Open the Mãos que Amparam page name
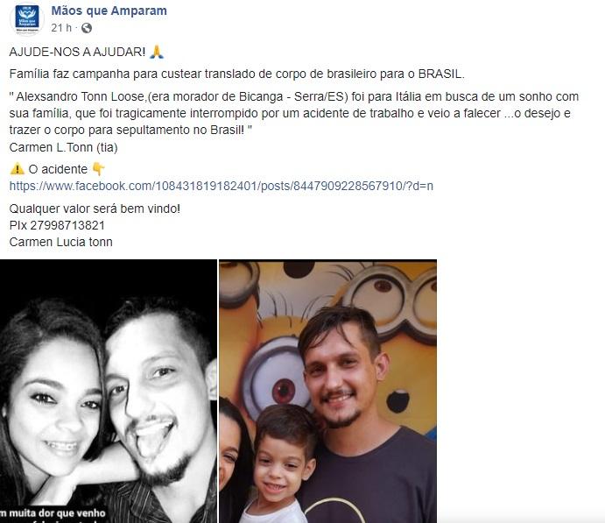605x523 pixels. (x=109, y=11)
